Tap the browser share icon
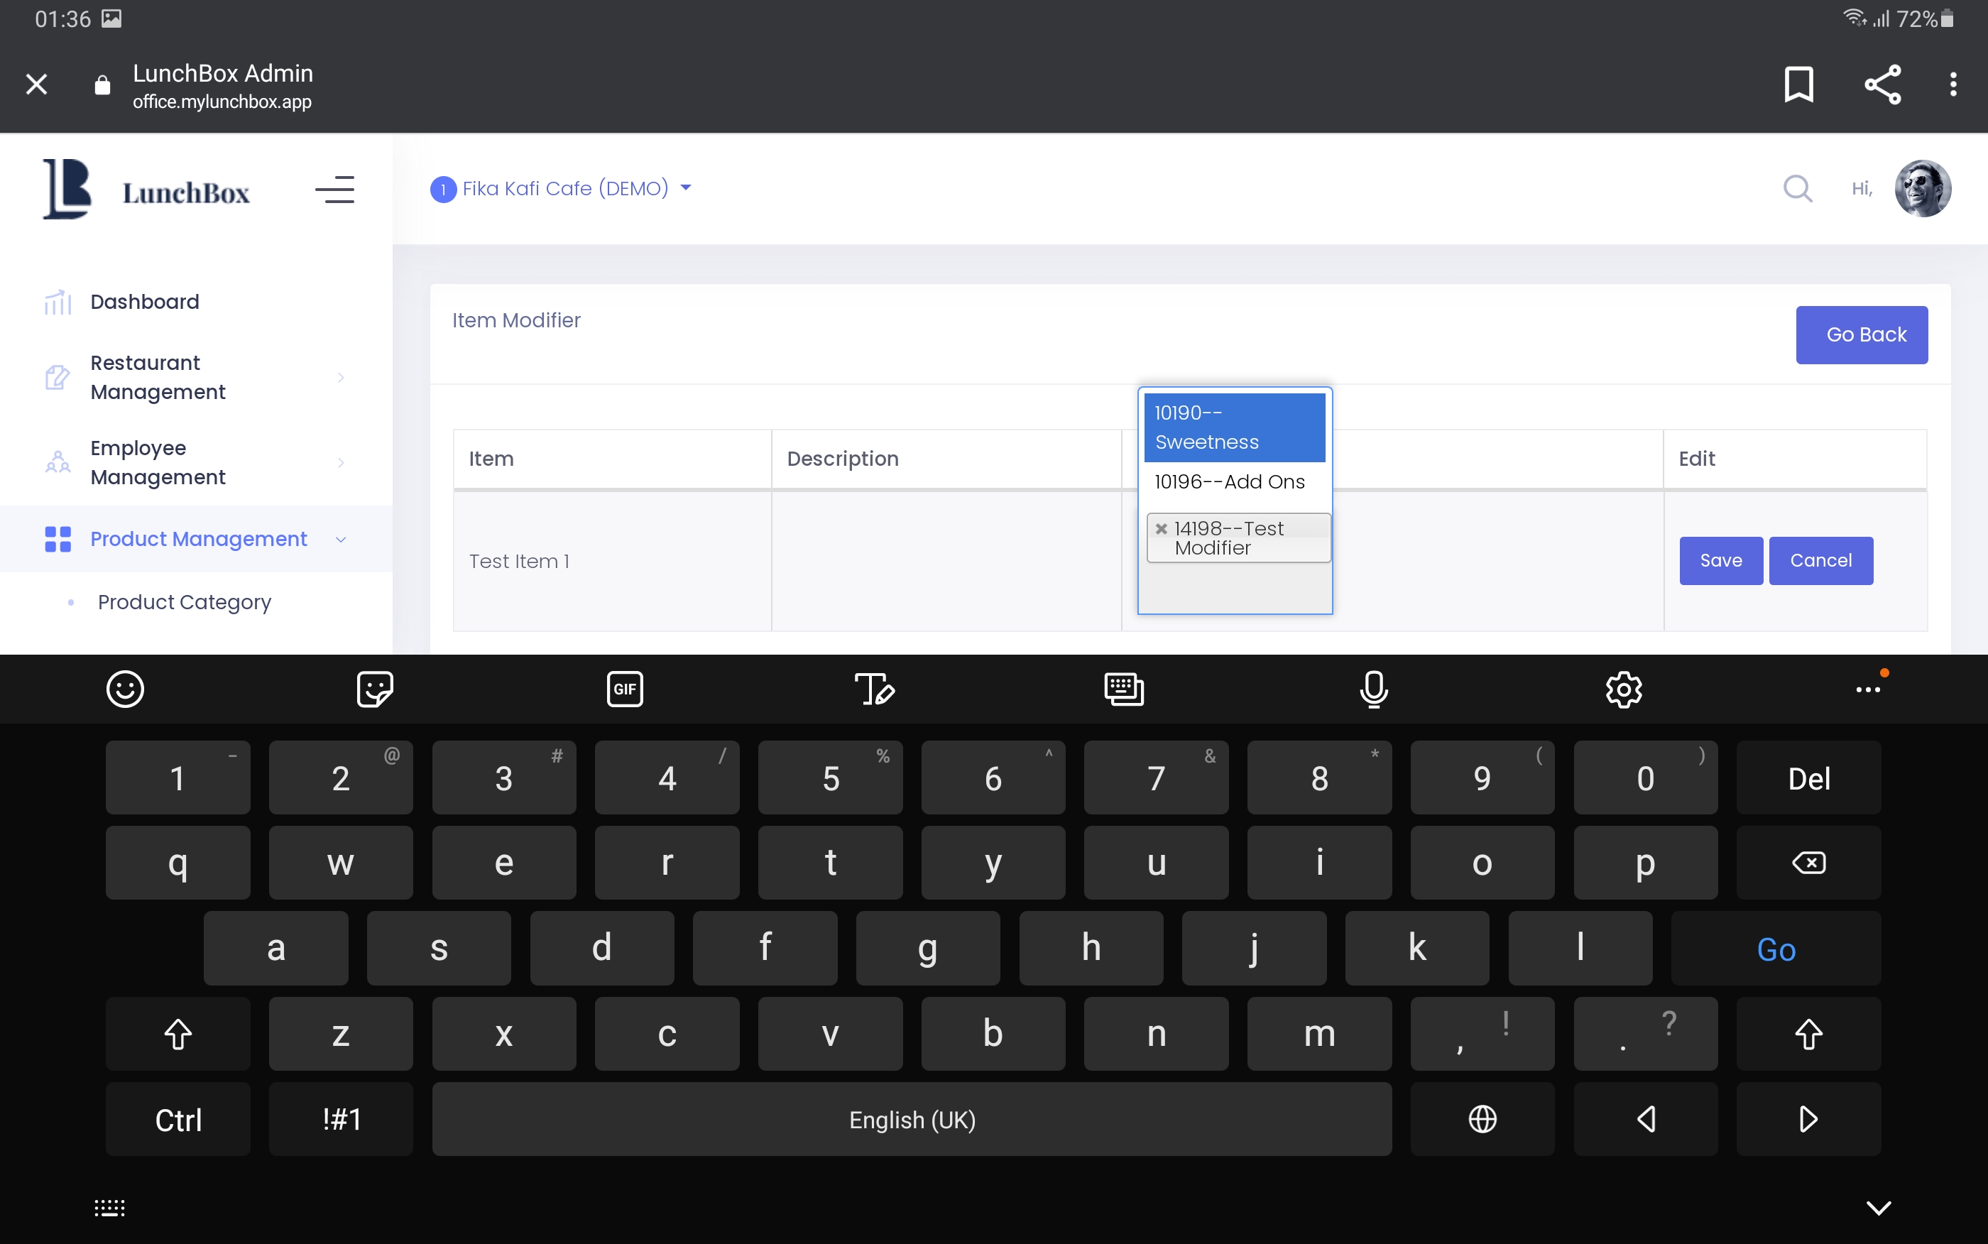 click(1882, 84)
